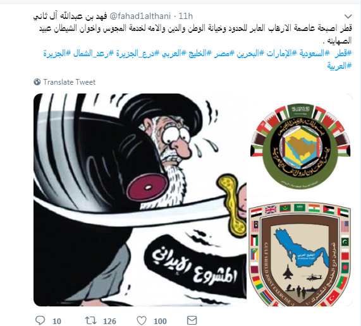Click the #البحرين hashtag
Image resolution: width=361 pixels, height=326 pixels.
247,54
